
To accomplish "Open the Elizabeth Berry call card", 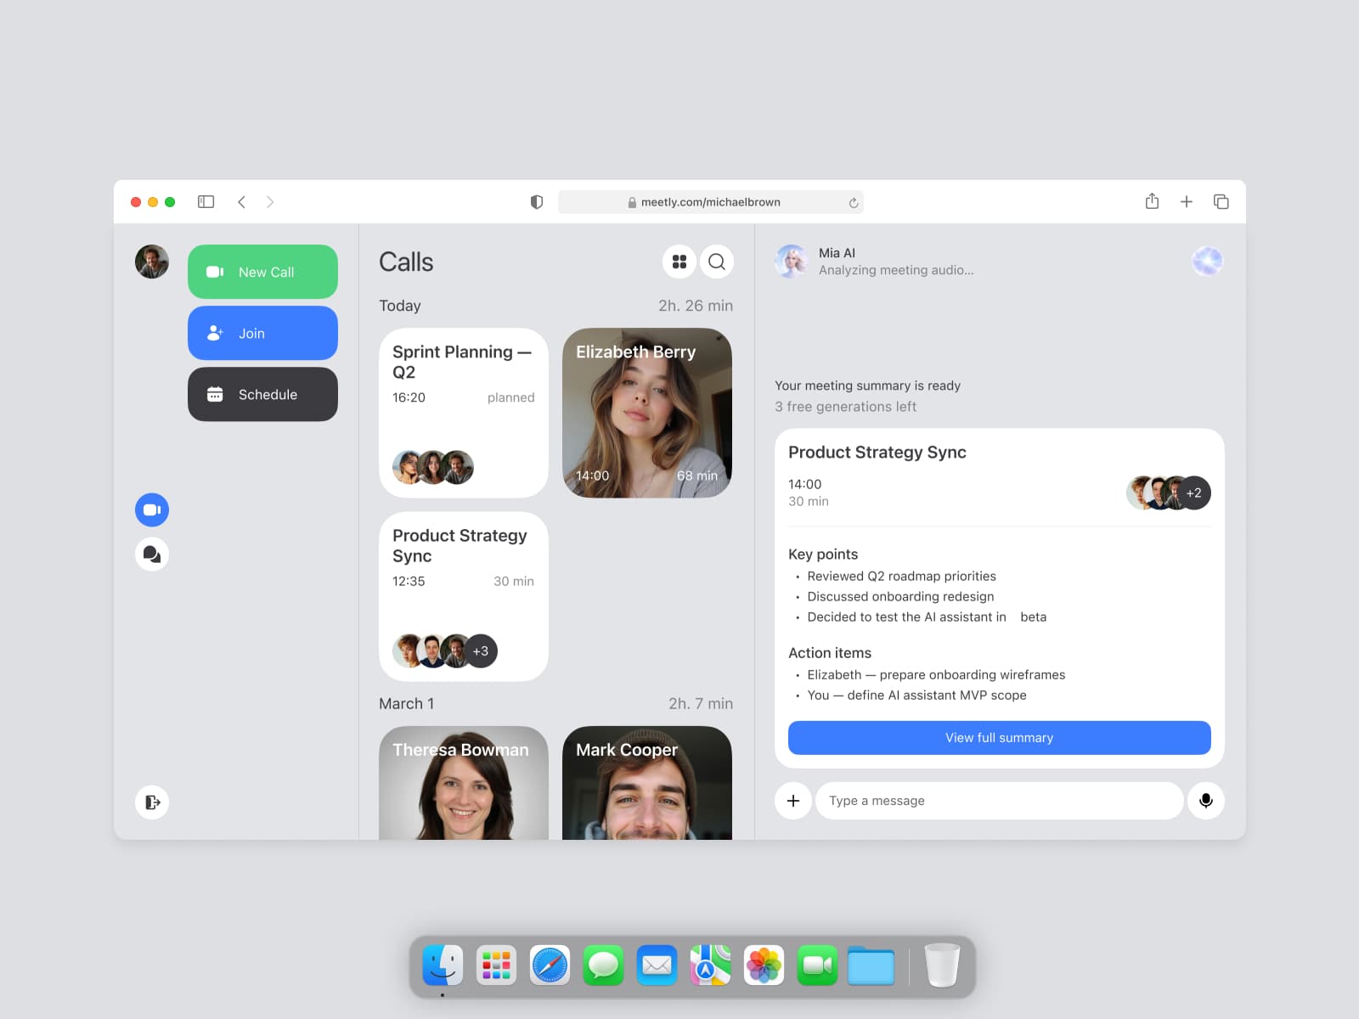I will (x=647, y=414).
